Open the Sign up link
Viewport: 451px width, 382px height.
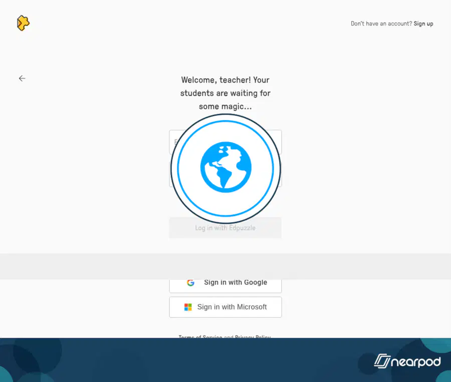423,24
